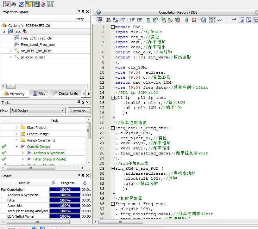258x229 pixels.
Task: Click the scroll-shaped icon in editor toolbar
Action: point(194,20)
